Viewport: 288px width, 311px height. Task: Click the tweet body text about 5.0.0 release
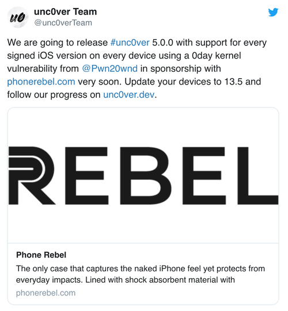tap(137, 68)
